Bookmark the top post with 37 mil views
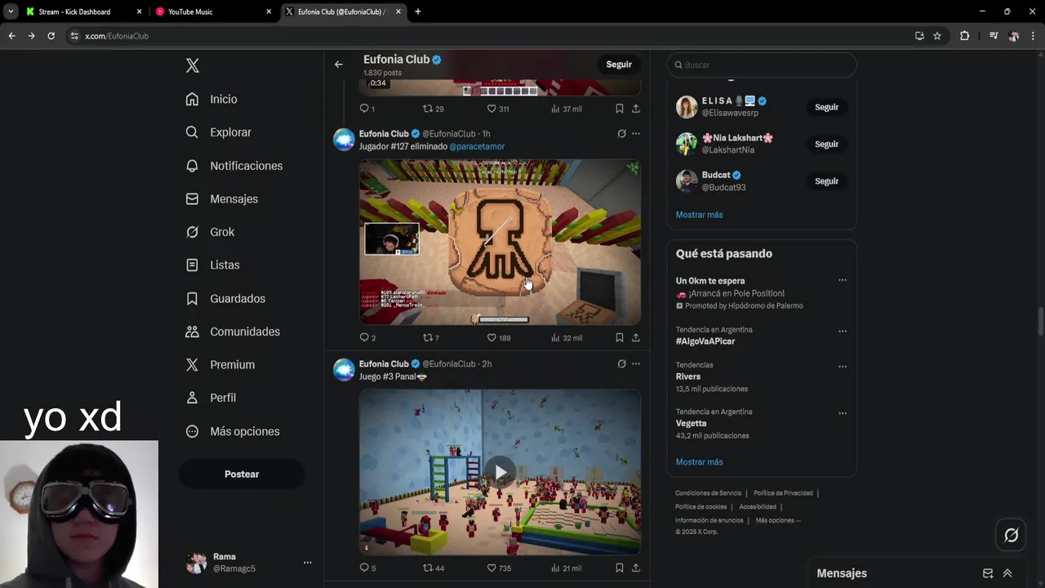The width and height of the screenshot is (1045, 588). click(620, 109)
